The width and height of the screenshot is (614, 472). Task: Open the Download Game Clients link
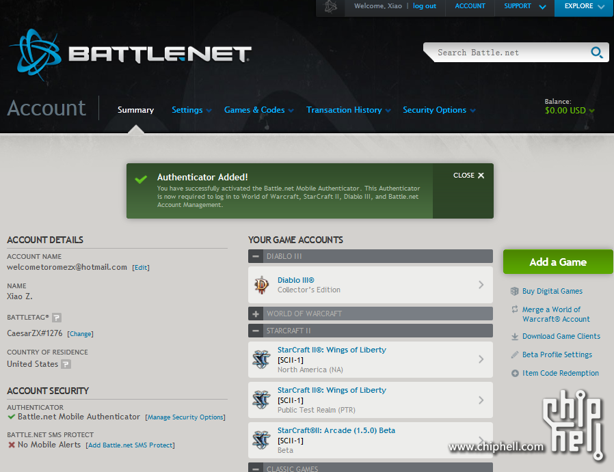tap(561, 336)
